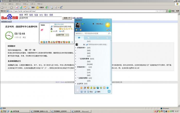The image size is (180, 113).
Task: Open the QQ mail icon beside the star
Action: click(80, 30)
